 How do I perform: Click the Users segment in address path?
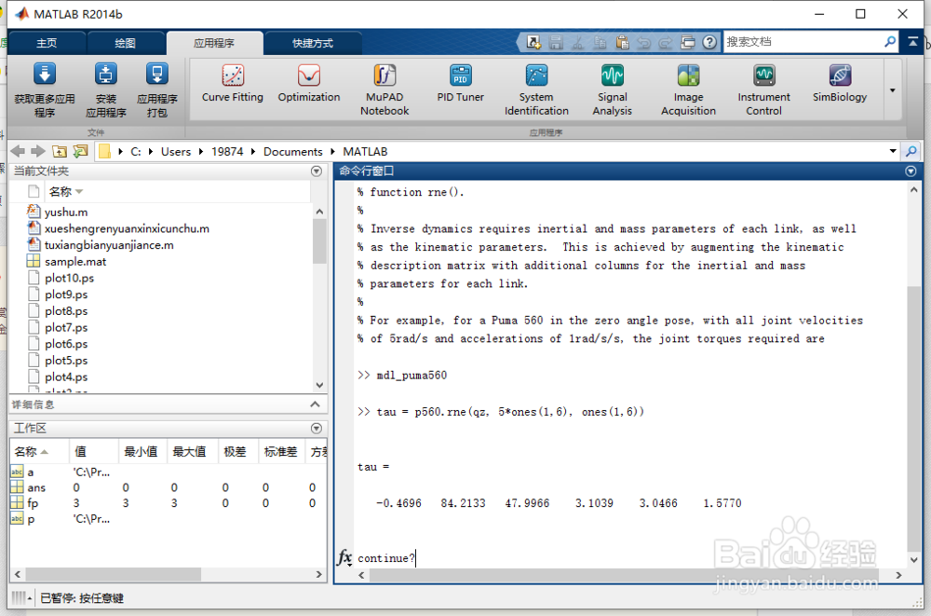click(x=176, y=152)
